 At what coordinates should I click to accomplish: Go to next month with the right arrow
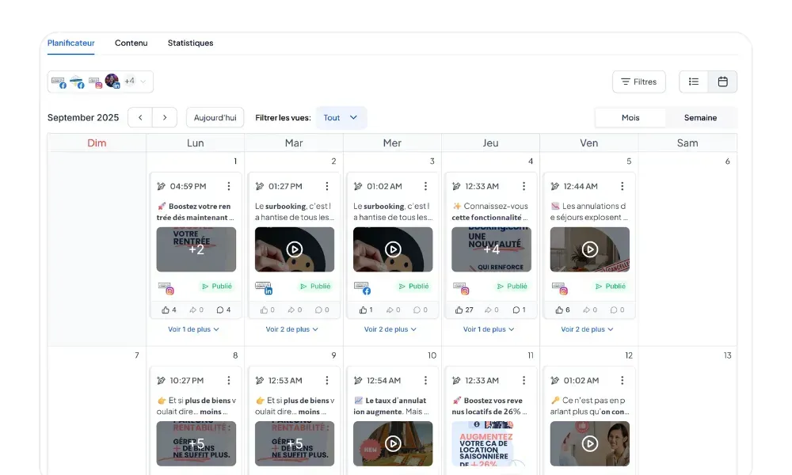pos(166,116)
